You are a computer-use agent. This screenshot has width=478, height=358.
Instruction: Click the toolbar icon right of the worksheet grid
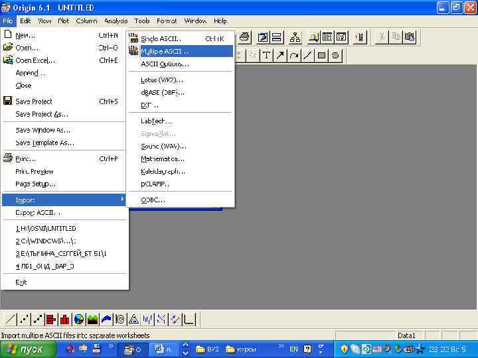tap(341, 37)
